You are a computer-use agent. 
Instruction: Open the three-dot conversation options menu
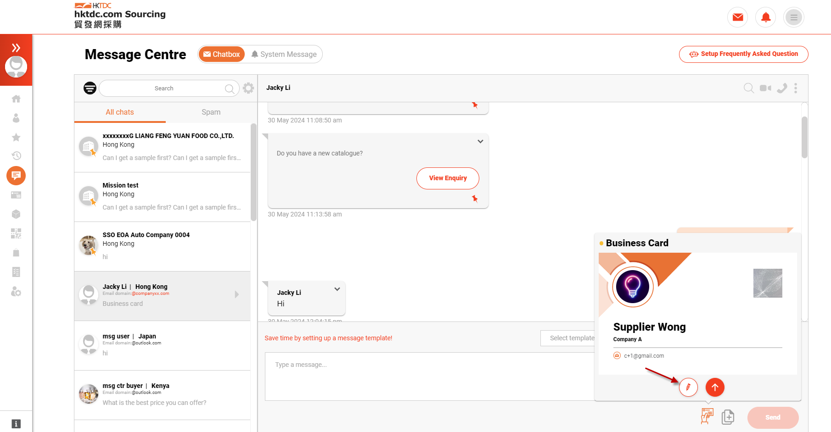click(796, 88)
